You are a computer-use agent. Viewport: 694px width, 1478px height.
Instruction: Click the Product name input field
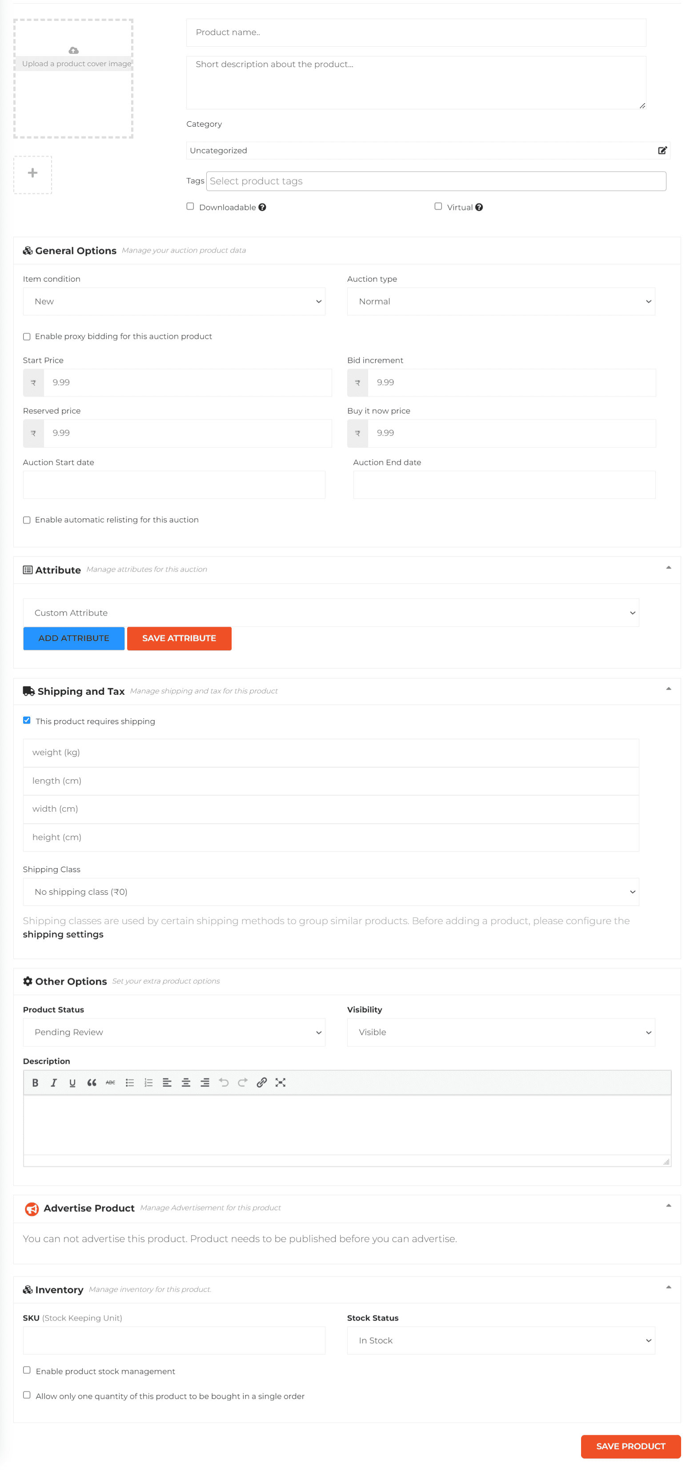point(416,33)
